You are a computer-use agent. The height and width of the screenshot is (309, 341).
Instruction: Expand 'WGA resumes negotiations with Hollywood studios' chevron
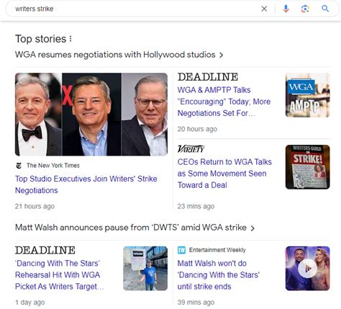point(221,55)
